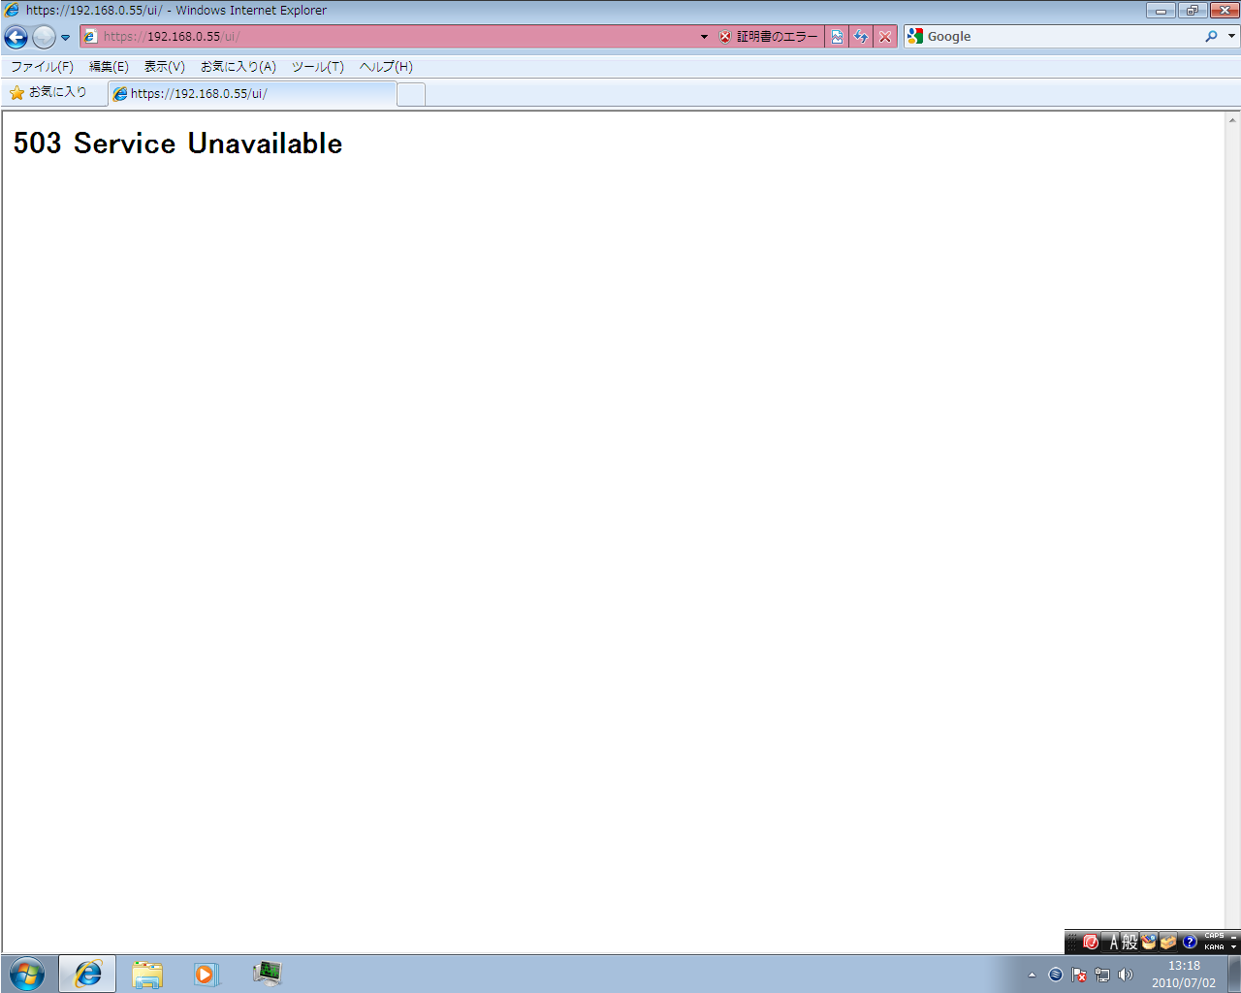1241x993 pixels.
Task: Open the monitor application taskbar icon
Action: tap(268, 974)
